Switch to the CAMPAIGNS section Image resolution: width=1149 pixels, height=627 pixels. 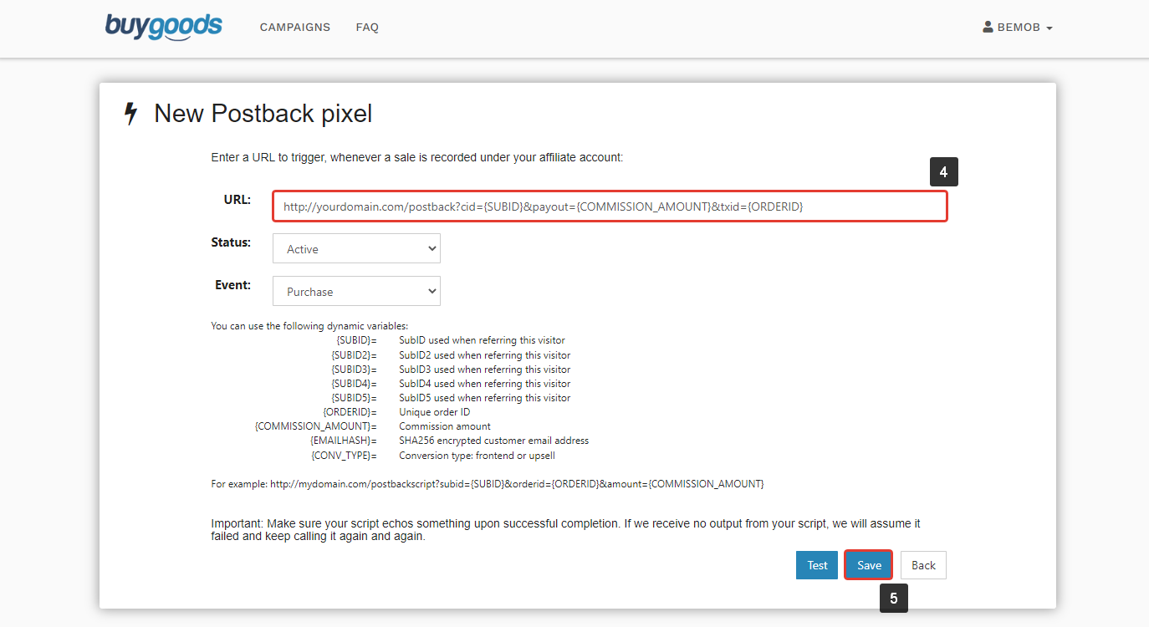(x=295, y=27)
